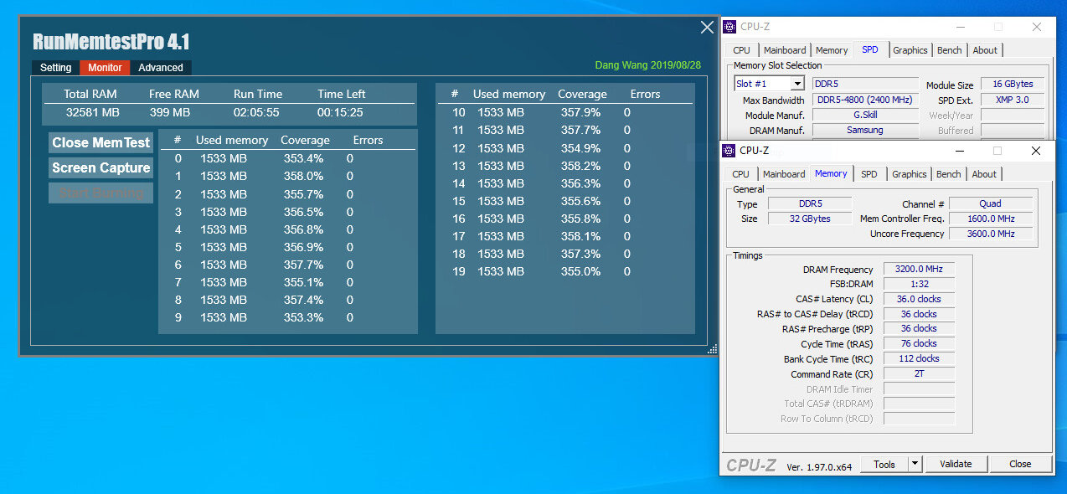Click the DRAM Frequency value field
Image resolution: width=1067 pixels, height=494 pixels.
pos(919,270)
